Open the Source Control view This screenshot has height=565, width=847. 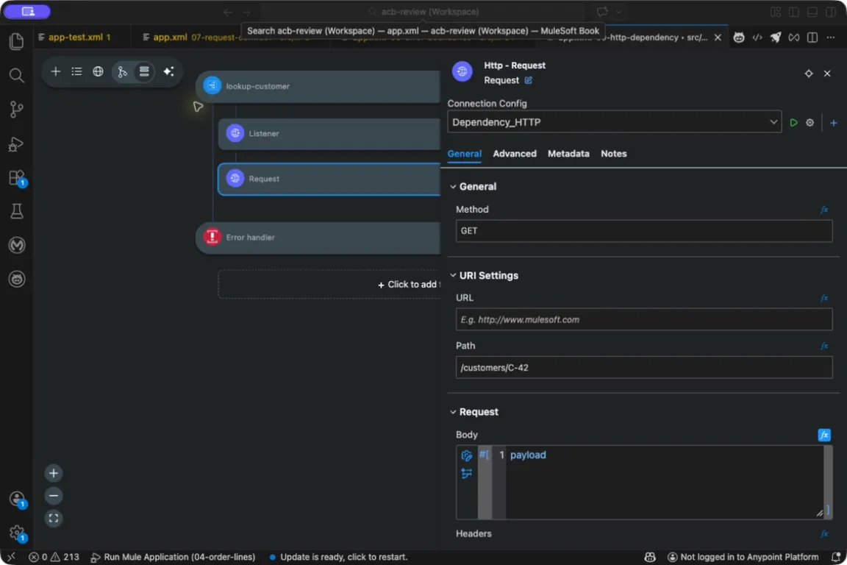point(17,109)
